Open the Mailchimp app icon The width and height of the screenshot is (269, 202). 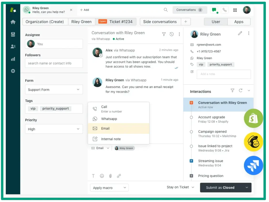[253, 142]
